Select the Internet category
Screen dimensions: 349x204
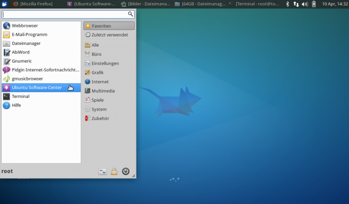109,82
